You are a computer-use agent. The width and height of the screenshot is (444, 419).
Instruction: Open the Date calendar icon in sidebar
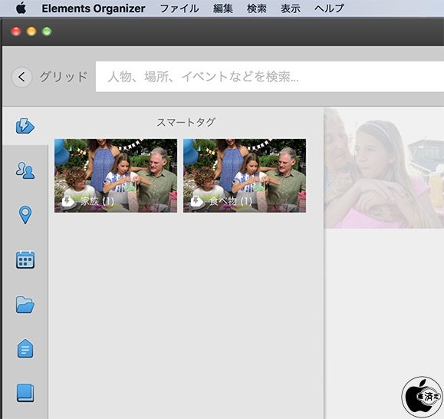25,260
